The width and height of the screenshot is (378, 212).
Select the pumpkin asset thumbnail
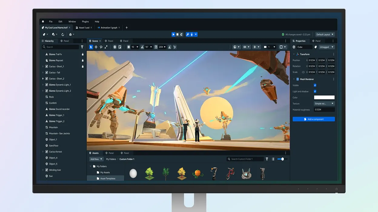(197, 173)
